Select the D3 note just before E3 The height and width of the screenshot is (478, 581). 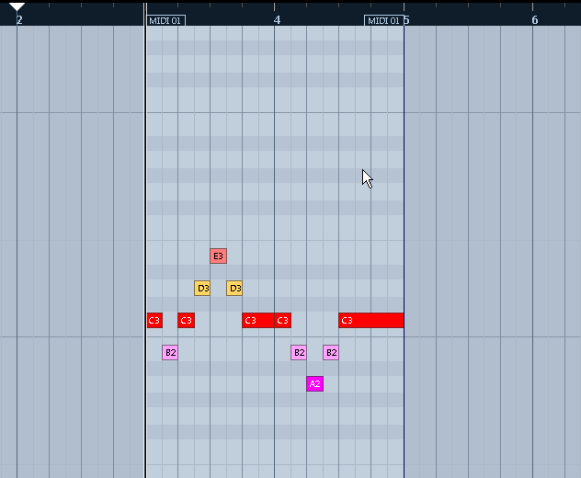point(202,289)
